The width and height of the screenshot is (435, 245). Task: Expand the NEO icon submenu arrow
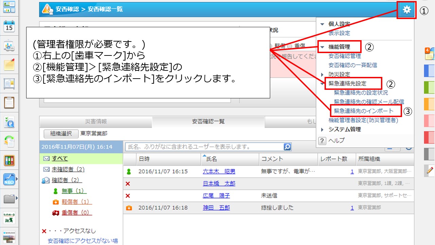16,178
